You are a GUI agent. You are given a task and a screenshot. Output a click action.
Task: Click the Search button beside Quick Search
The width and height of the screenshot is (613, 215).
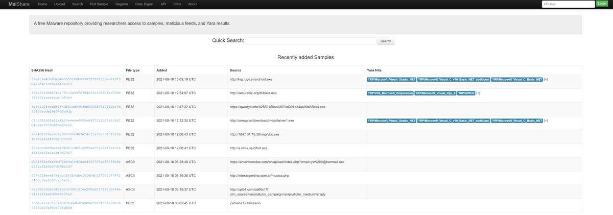coord(386,41)
